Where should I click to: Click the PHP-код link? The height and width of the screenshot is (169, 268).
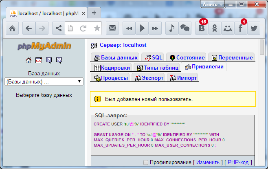(237, 162)
